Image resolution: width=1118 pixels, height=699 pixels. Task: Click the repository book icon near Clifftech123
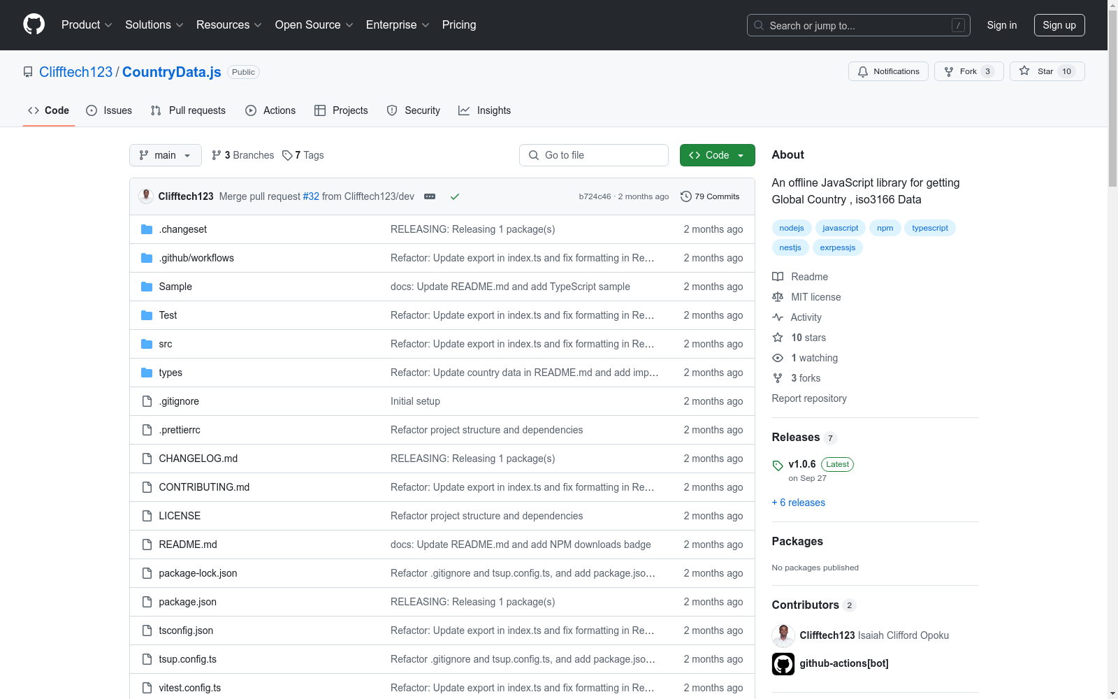28,72
